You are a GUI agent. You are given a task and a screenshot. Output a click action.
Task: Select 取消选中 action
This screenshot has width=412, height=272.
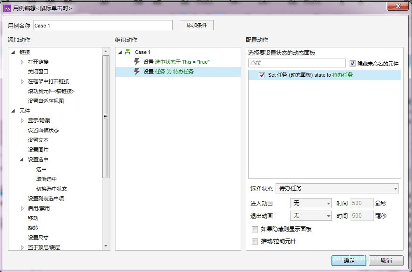(x=47, y=179)
